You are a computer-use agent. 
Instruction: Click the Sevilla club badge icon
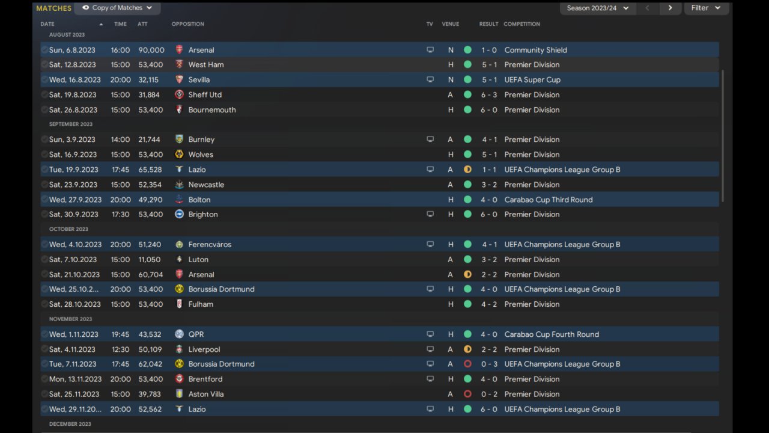179,79
